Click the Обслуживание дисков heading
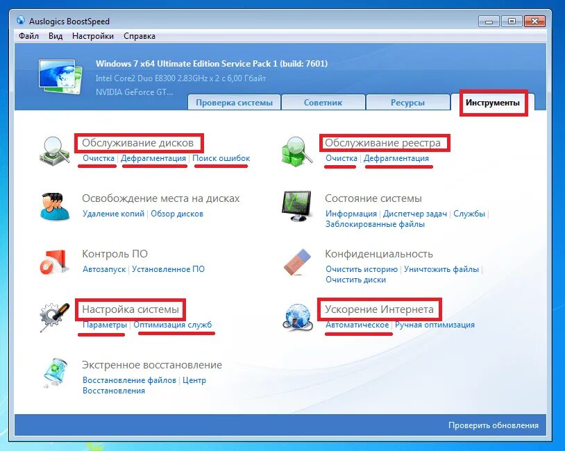The height and width of the screenshot is (451, 565). click(137, 143)
